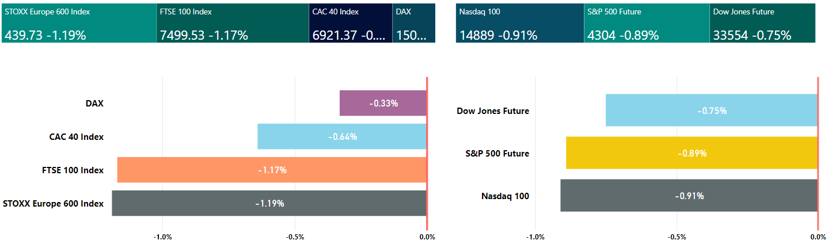Select the purple DAX bar
The width and height of the screenshot is (828, 244).
383,103
